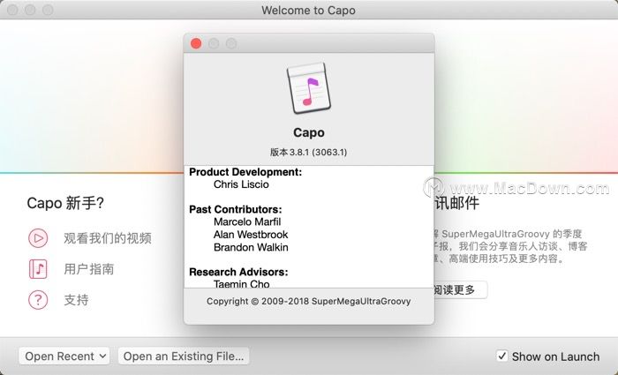Click the name Brandon Walkin
The width and height of the screenshot is (618, 375).
(x=251, y=247)
